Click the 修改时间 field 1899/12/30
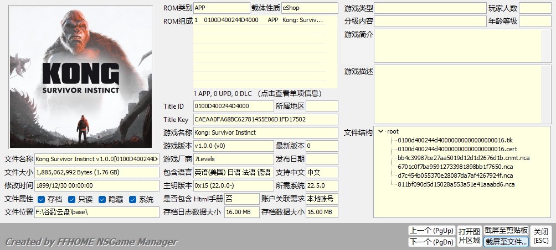This screenshot has width=556, height=250. tap(97, 185)
